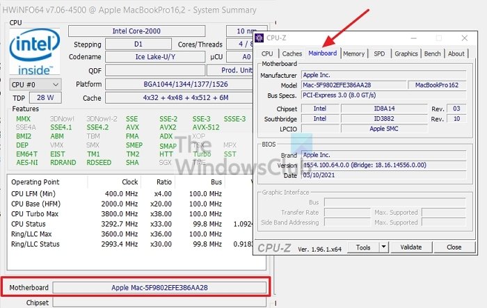
Task: Show the About tab
Action: pyautogui.click(x=456, y=54)
